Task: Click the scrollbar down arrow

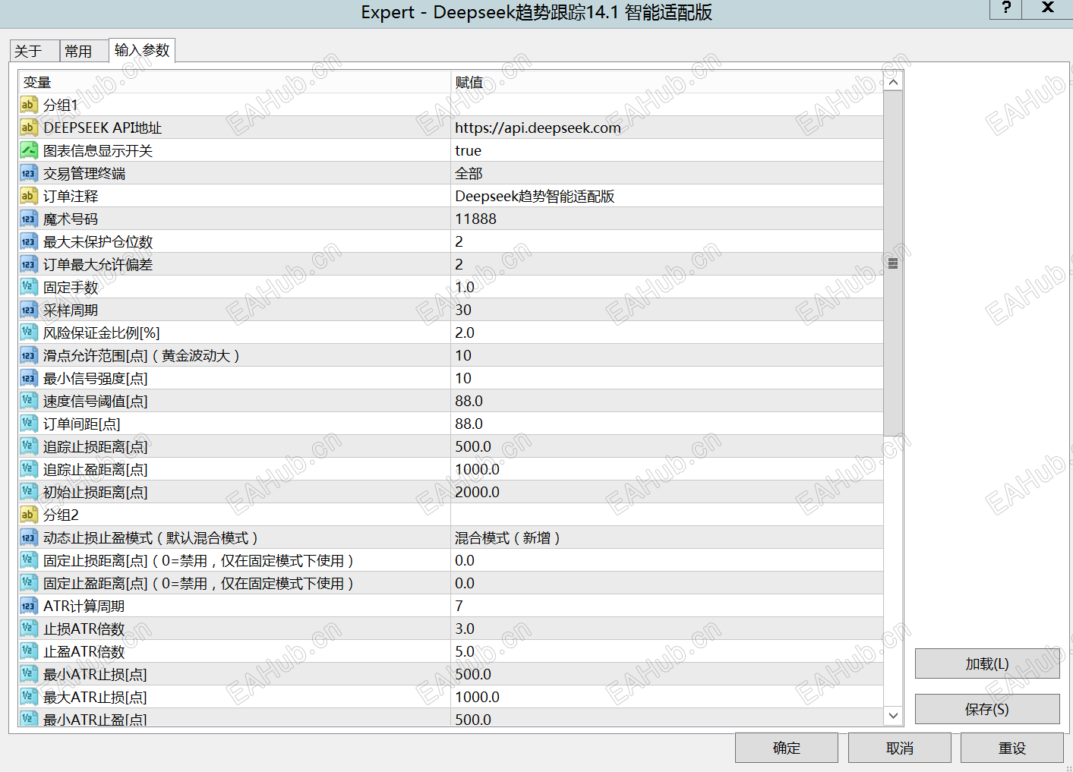Action: 893,715
